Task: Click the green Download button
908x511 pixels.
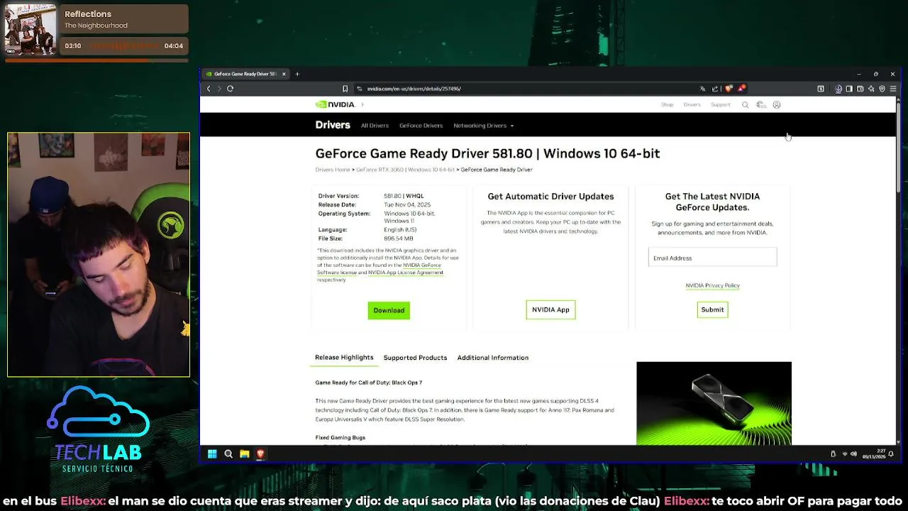Action: click(x=389, y=310)
